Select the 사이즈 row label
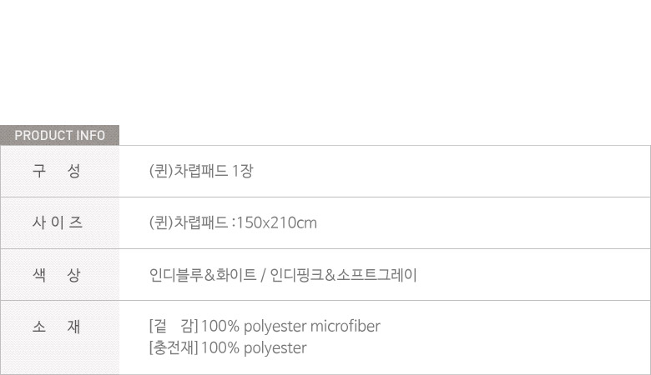 [x=58, y=222]
